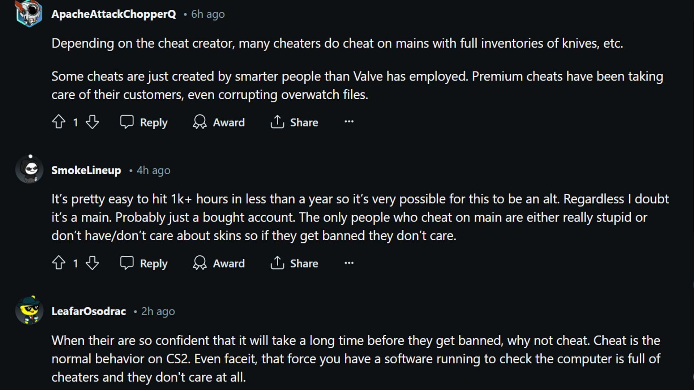Click the more options ellipsis on SmokeLineup's comment
The image size is (694, 390).
[349, 263]
